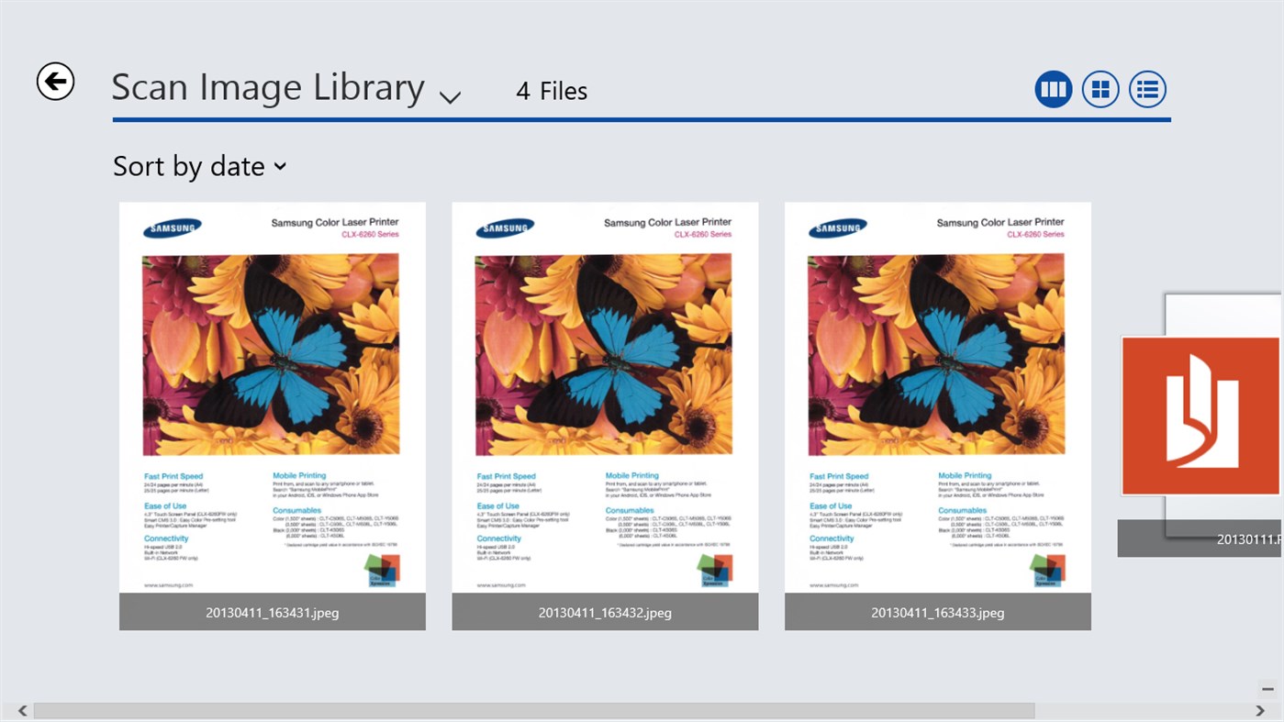Screen dimensions: 1284x722
Task: Navigate back with the circular back arrow
Action: point(55,81)
